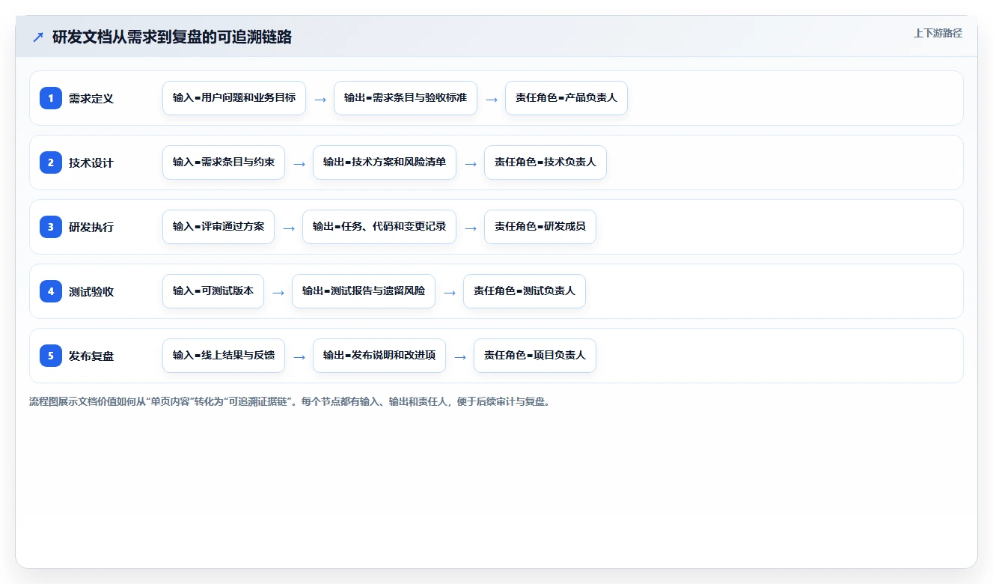Click the footer note starting 流程图展示文档价值

[291, 401]
